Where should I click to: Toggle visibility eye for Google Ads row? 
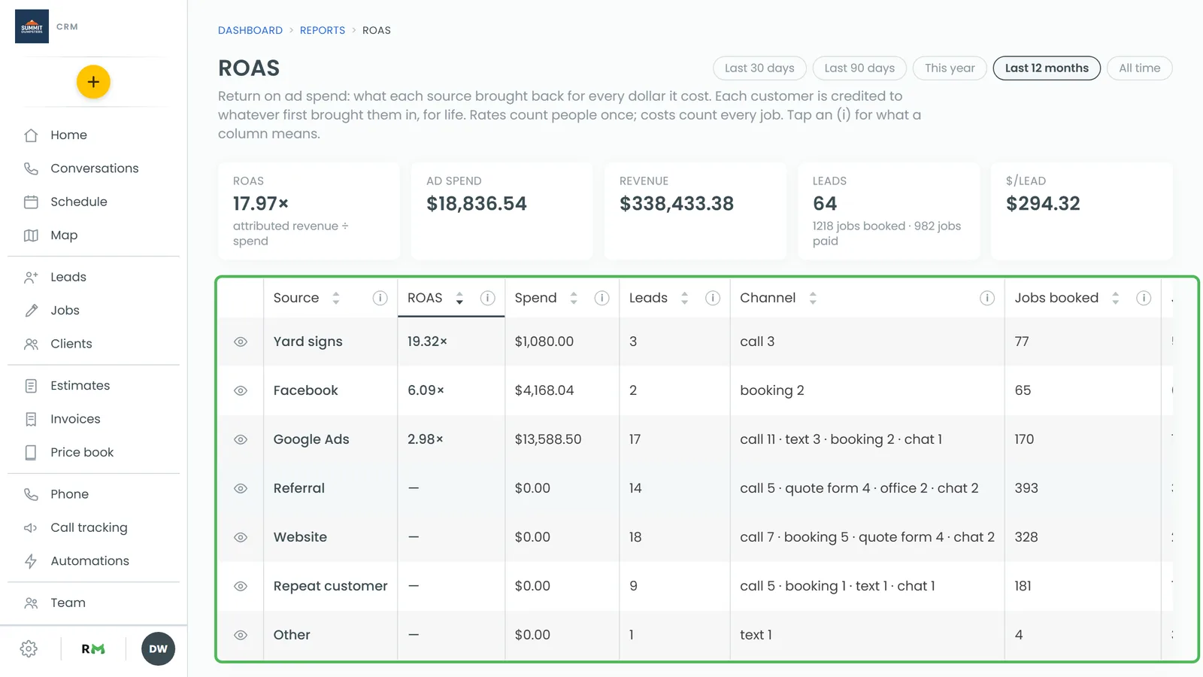241,439
